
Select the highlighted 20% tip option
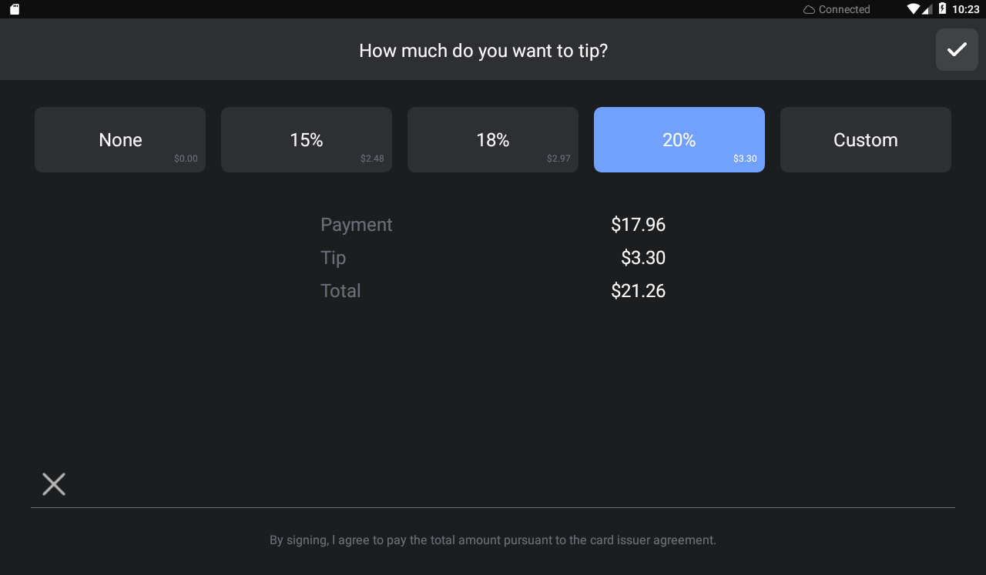tap(679, 139)
